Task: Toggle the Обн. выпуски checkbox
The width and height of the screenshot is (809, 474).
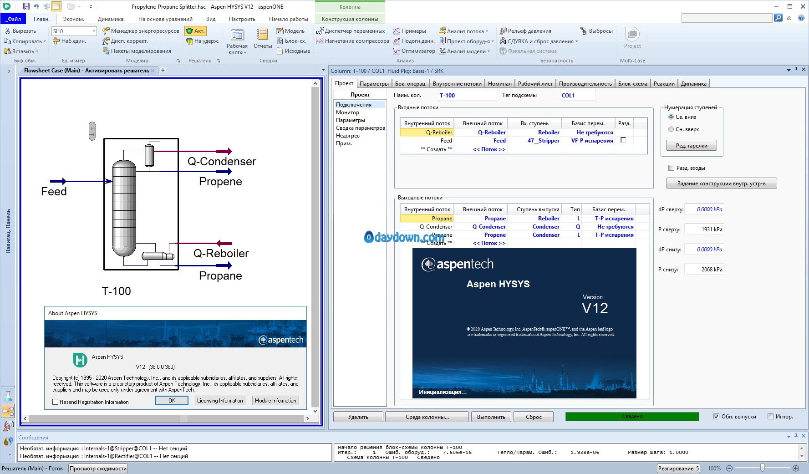Action: (x=716, y=416)
